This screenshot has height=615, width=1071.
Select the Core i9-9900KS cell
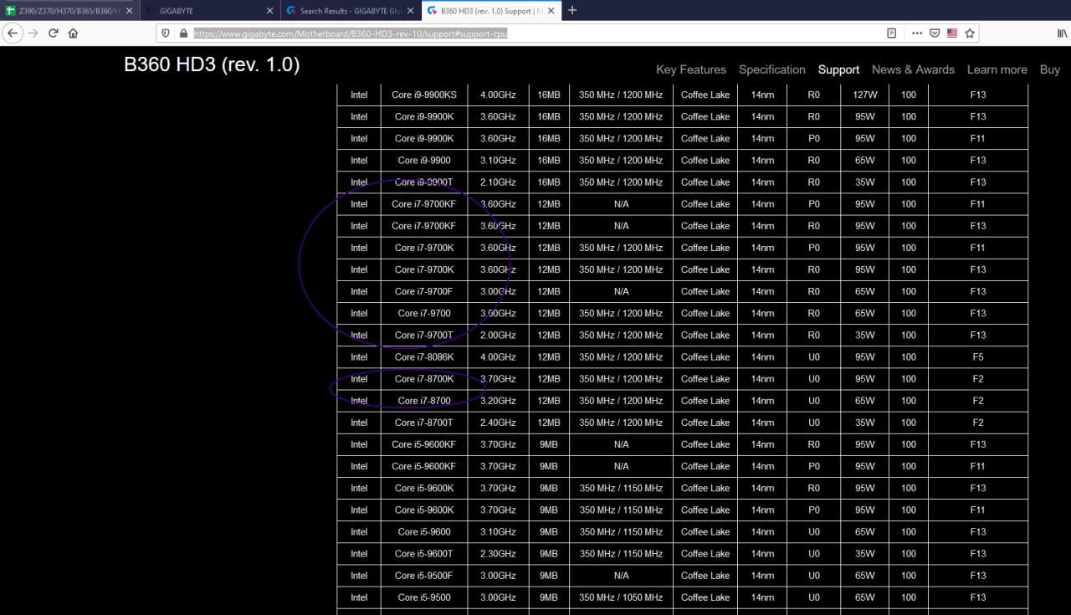[424, 95]
